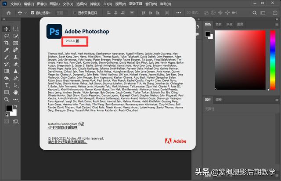Enable the 显示变换控件 checkbox

tap(75, 13)
